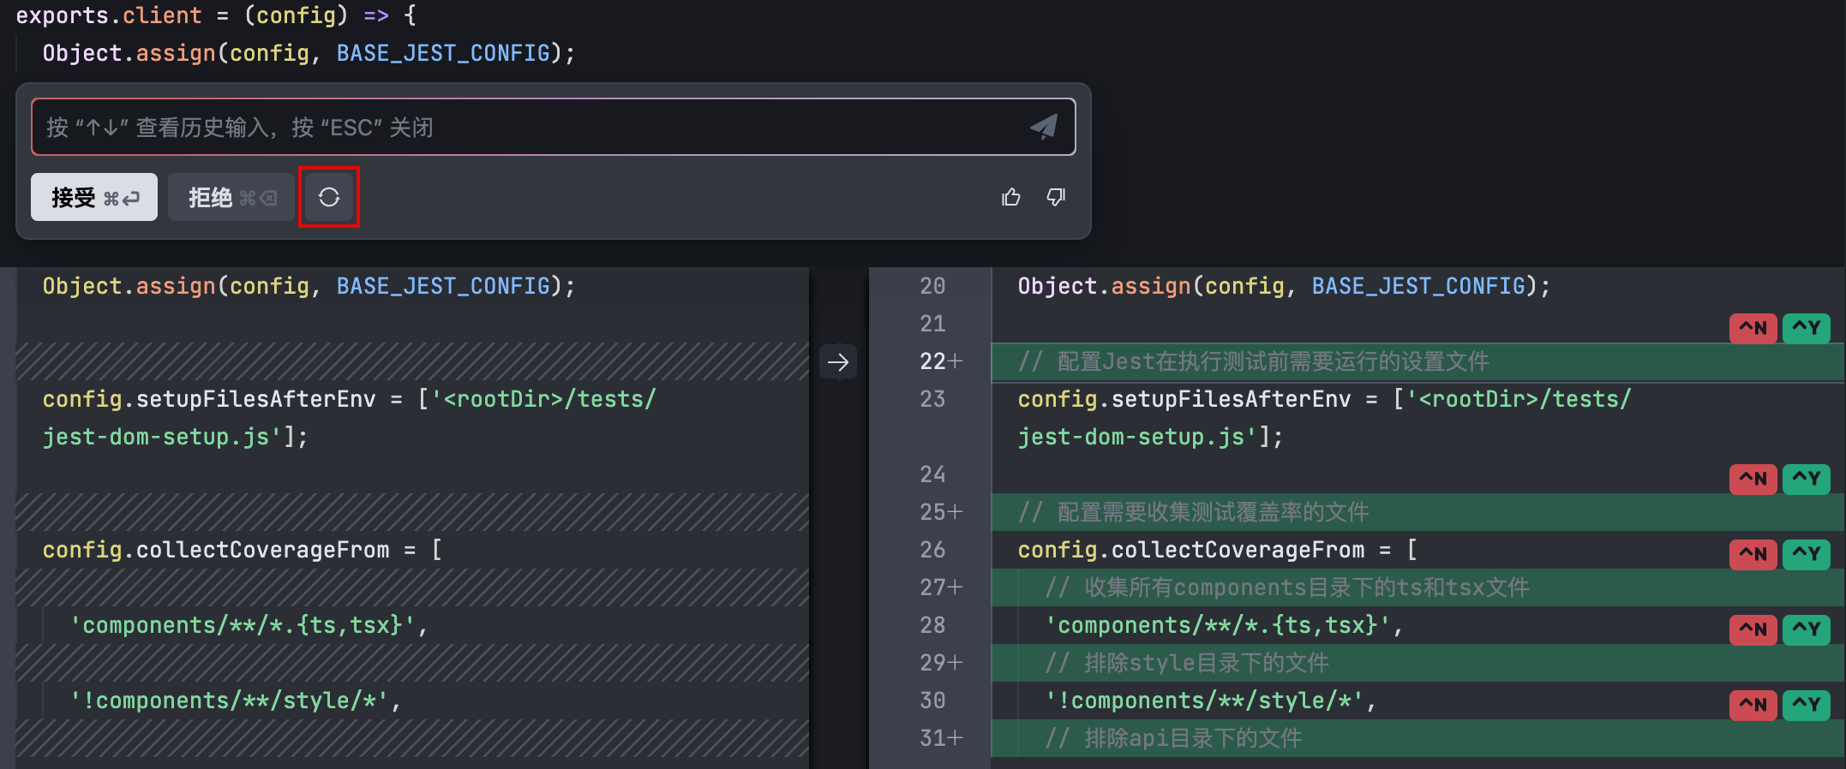This screenshot has height=769, width=1846.
Task: Click line number 22+ in the gutter
Action: pyautogui.click(x=940, y=361)
